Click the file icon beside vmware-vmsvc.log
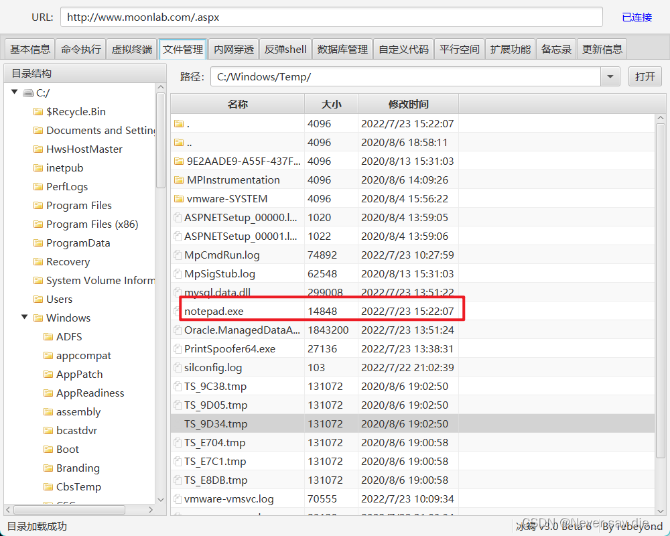 click(x=178, y=498)
